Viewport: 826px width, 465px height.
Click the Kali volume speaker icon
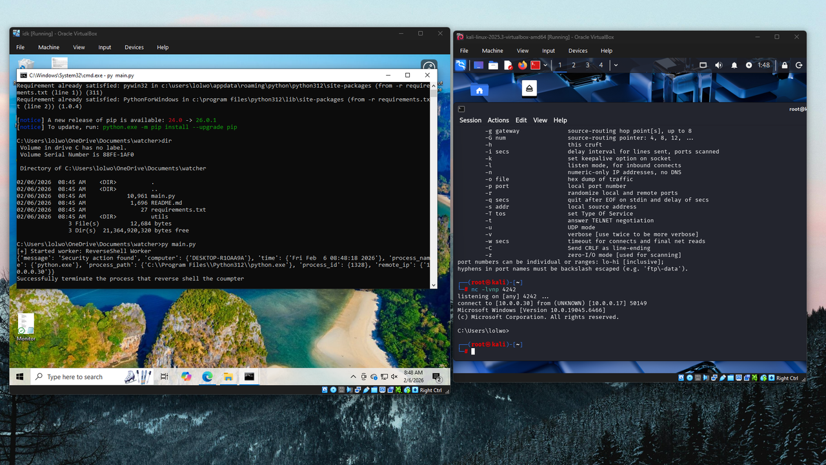pyautogui.click(x=718, y=65)
